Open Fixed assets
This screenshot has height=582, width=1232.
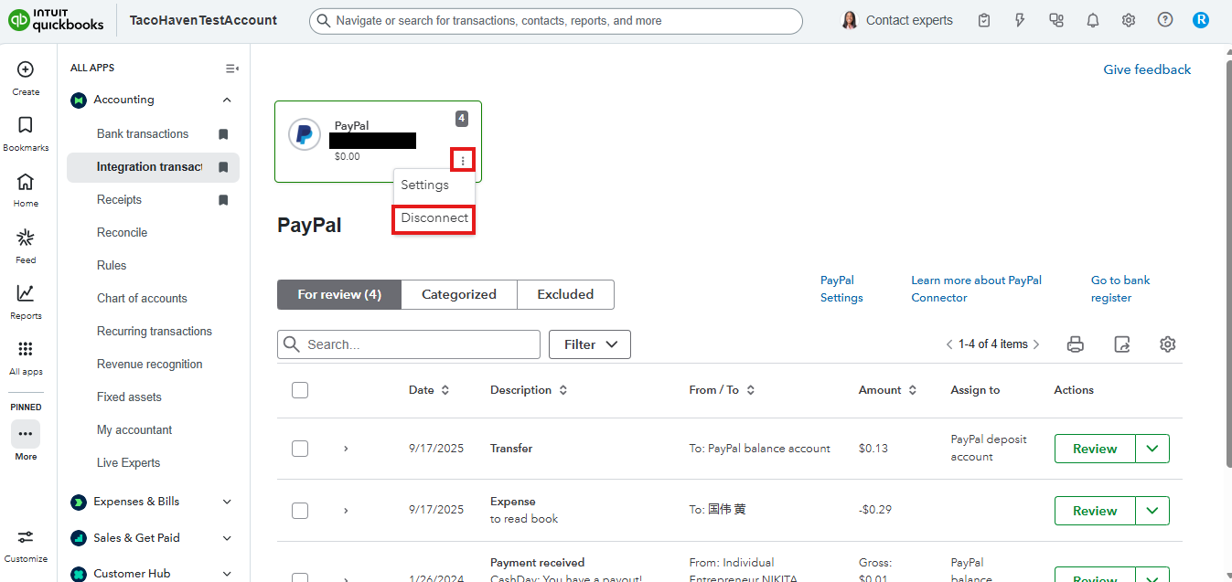point(129,397)
